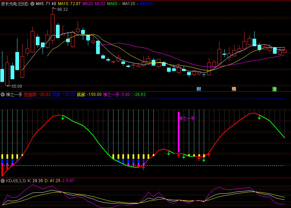The image size is (291, 208).
Task: Expand the 波长光电 main chart indicator dropdown
Action: tap(32, 4)
